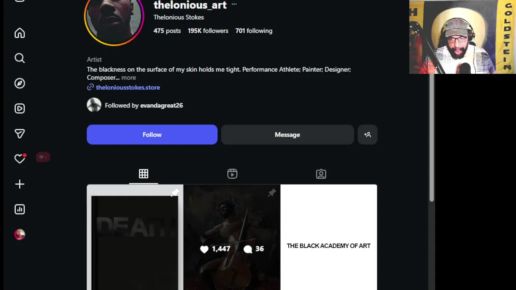This screenshot has width=516, height=290.
Task: Click the Message button
Action: click(x=287, y=135)
